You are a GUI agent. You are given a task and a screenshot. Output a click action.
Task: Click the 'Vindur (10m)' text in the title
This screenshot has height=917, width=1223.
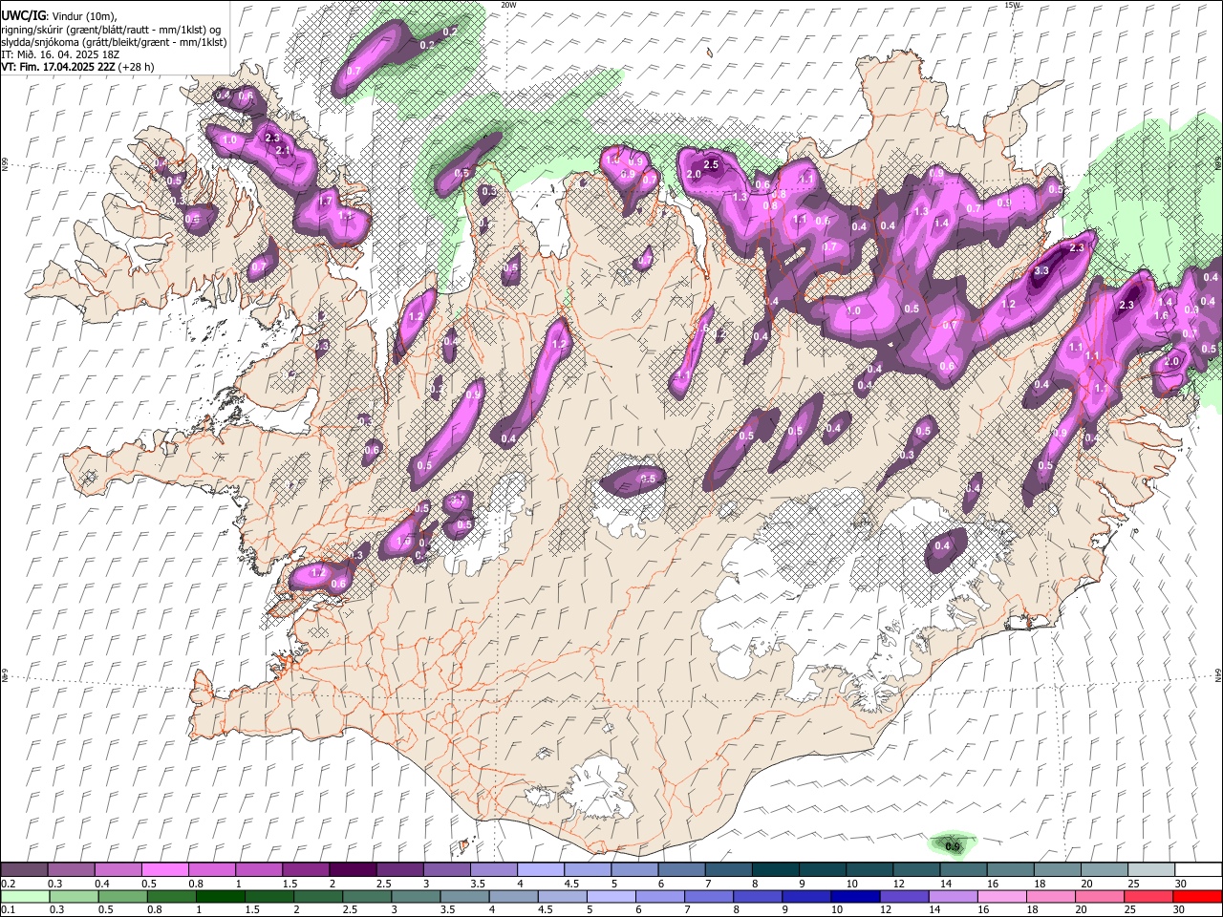coord(82,15)
